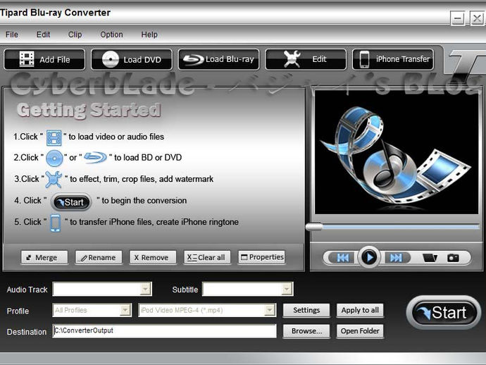Expand the All Profiles dropdown
The height and width of the screenshot is (365, 486).
pos(125,310)
